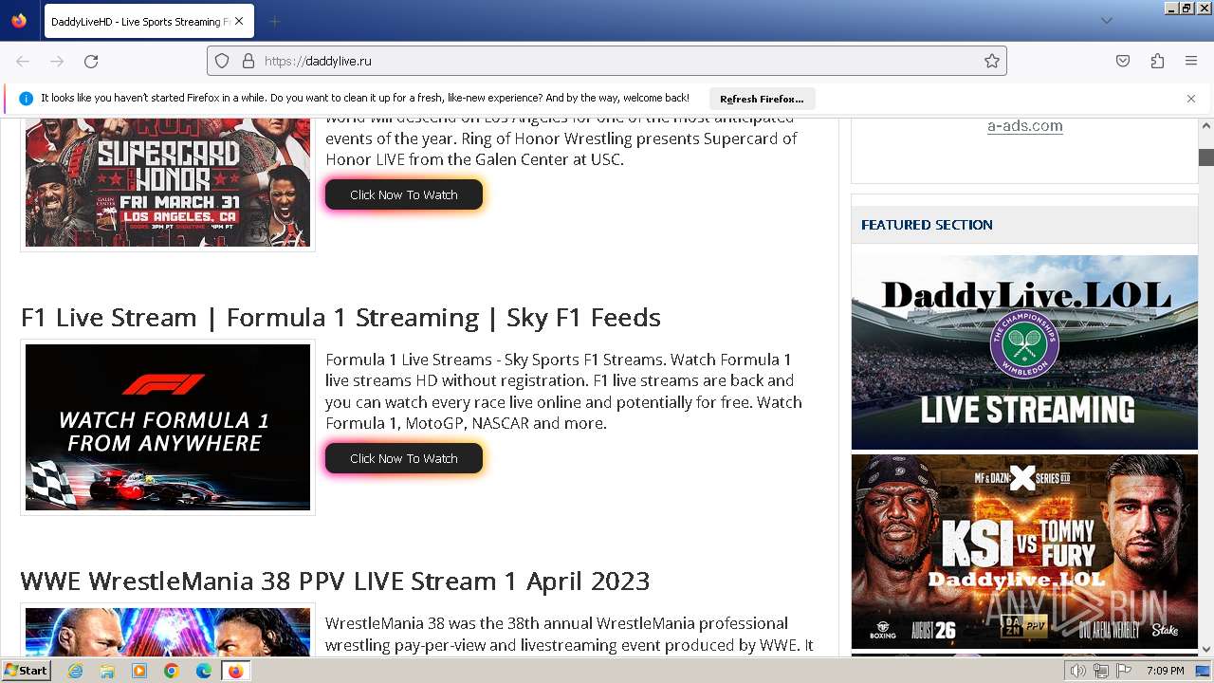The height and width of the screenshot is (683, 1214).
Task: Launch Edge from the taskbar
Action: point(204,671)
